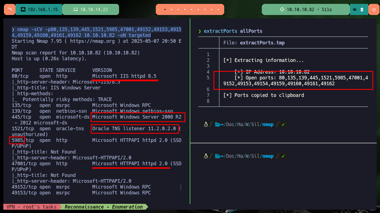Image resolution: width=380 pixels, height=213 pixels.
Task: Click the File: extractPorts.tmp header
Action: 254,43
